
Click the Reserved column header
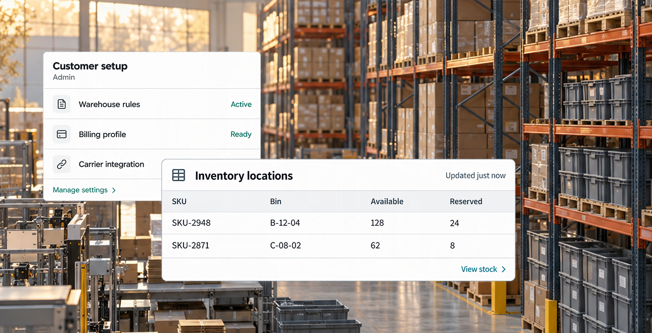point(466,201)
